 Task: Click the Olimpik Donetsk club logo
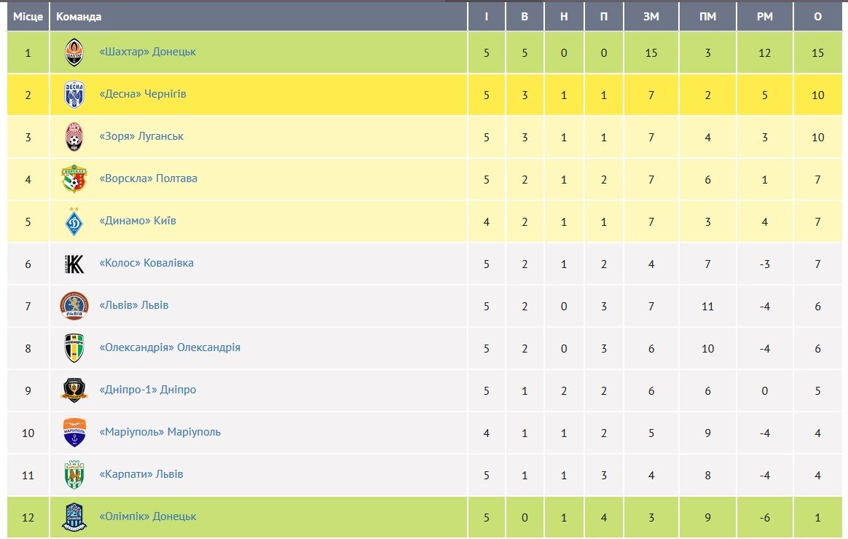click(74, 517)
